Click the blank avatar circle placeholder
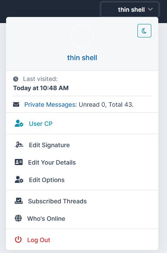 tap(82, 36)
